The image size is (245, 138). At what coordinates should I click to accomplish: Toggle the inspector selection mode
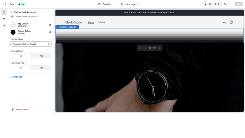[205, 4]
